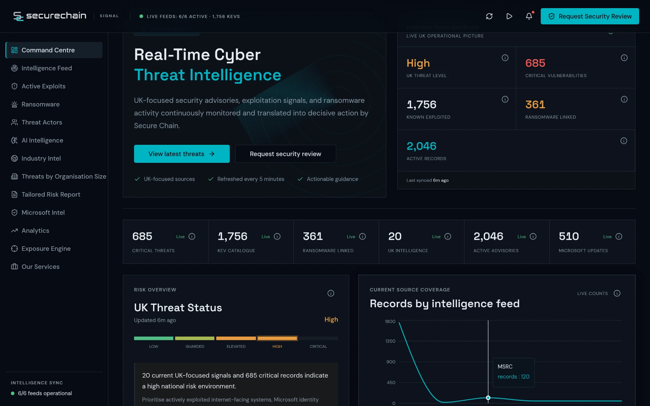Screen dimensions: 650x406
Task: Click the MSRC data point on chart
Action: tap(488, 398)
